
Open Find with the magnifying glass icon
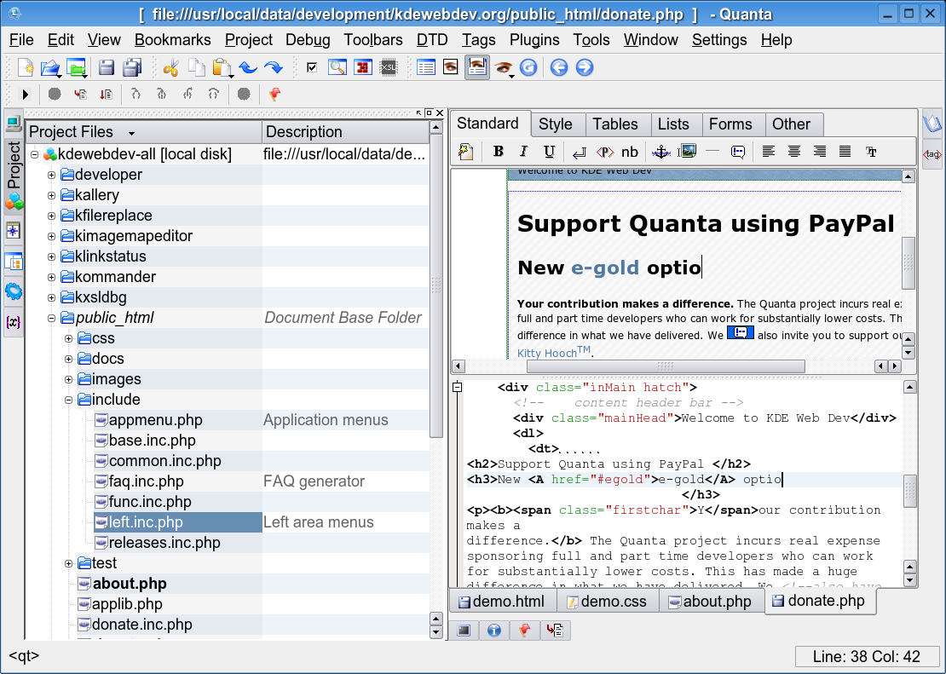[337, 67]
